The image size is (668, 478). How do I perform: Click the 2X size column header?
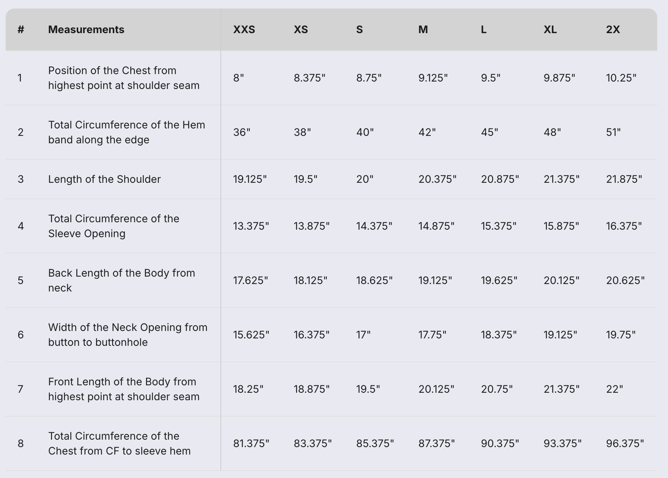613,29
